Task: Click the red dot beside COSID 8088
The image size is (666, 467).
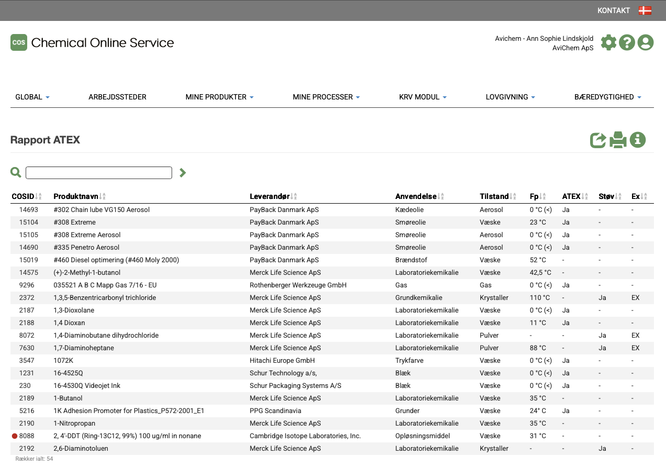Action: pos(15,436)
